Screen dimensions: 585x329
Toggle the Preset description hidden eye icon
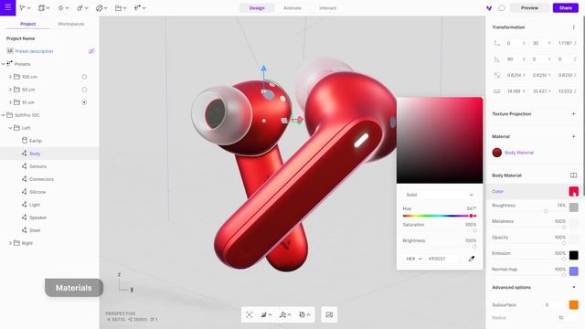click(91, 51)
